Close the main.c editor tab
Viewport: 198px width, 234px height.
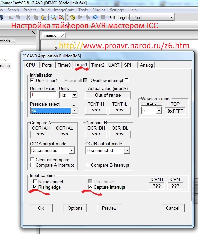click(x=62, y=36)
